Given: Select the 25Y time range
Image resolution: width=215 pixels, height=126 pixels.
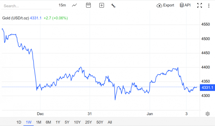Looking at the screenshot, I should [88, 122].
